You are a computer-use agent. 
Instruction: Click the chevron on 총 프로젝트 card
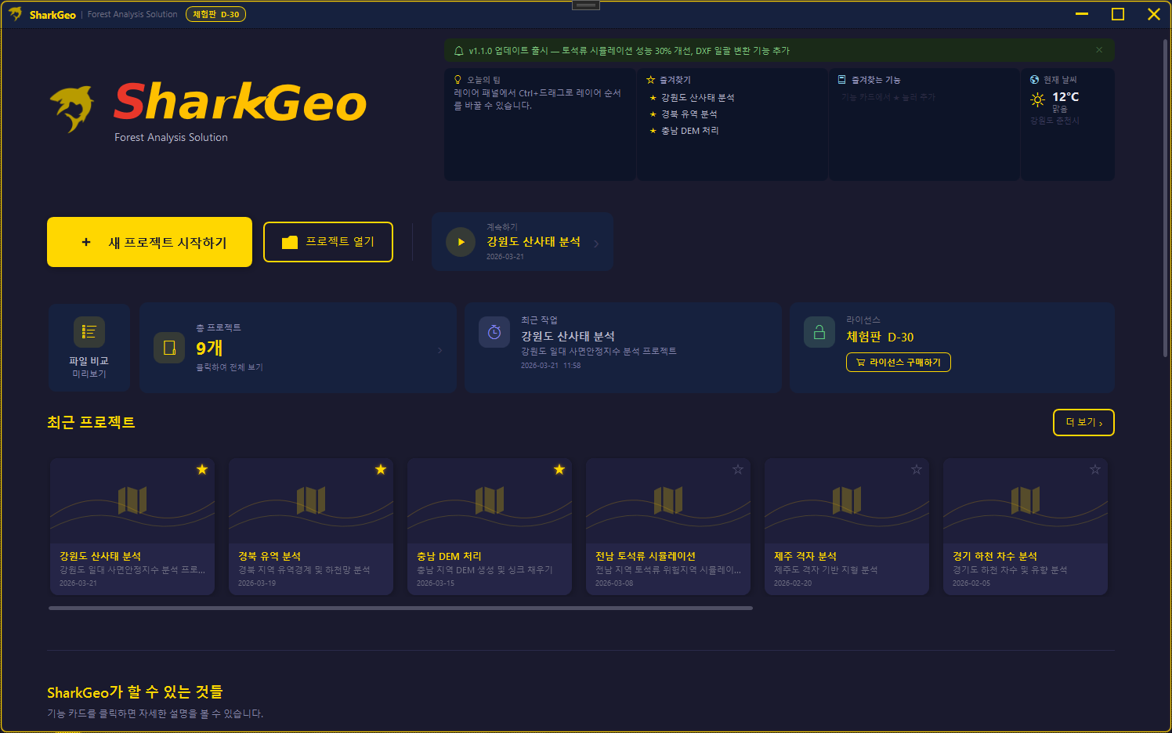(439, 350)
